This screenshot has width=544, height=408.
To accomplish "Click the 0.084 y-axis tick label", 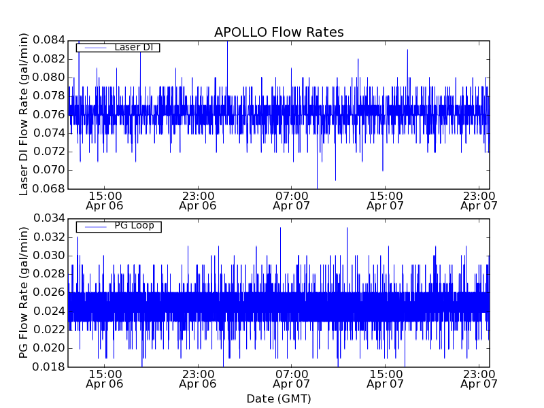I will [x=49, y=40].
